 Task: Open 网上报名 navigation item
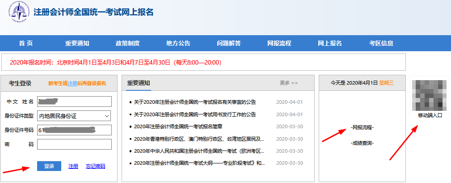[x=329, y=43]
